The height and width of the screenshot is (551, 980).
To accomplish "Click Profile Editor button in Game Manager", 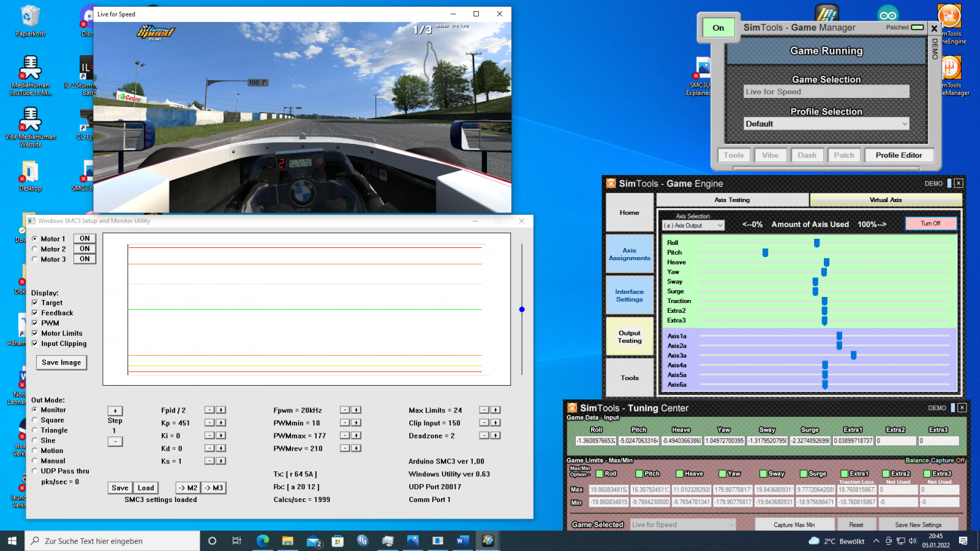I will (899, 156).
